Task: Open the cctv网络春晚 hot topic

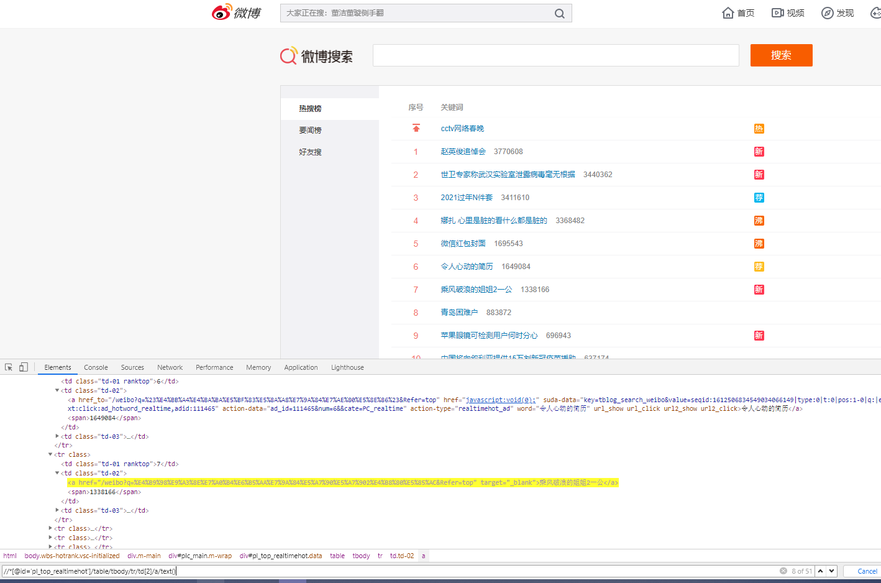Action: pos(462,129)
